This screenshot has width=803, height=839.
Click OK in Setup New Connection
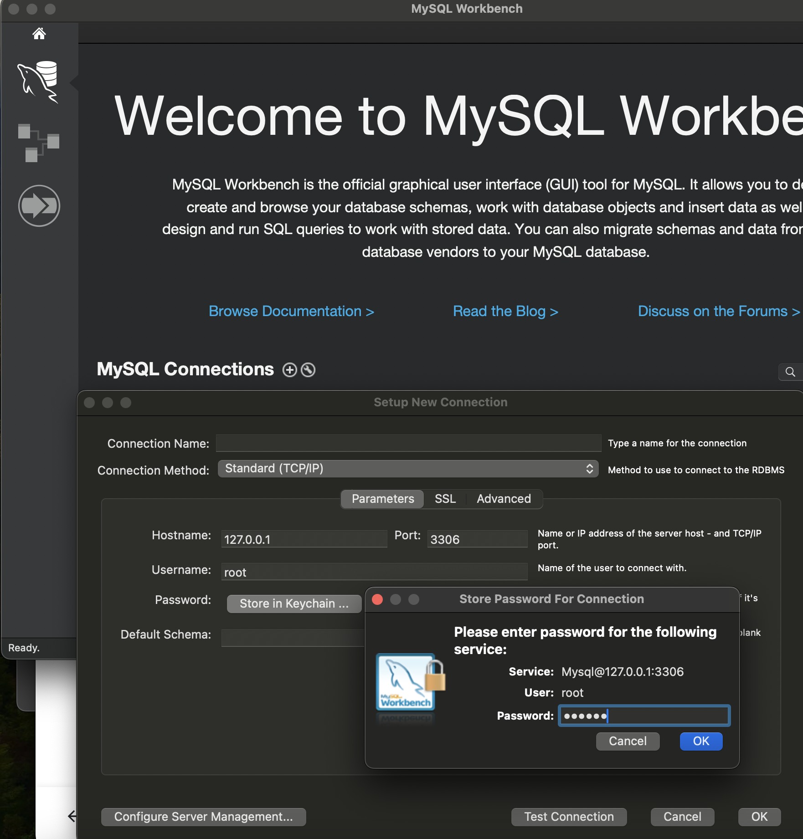point(759,817)
